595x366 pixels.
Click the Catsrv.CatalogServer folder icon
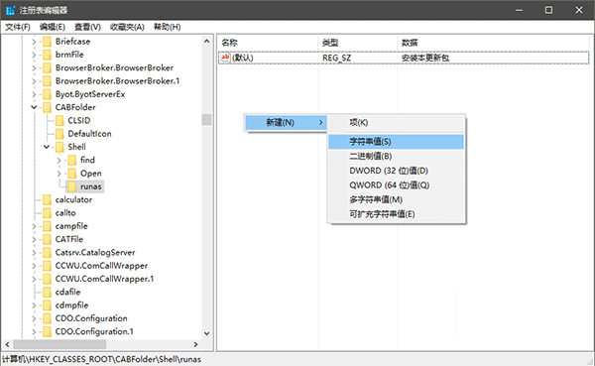(x=47, y=253)
